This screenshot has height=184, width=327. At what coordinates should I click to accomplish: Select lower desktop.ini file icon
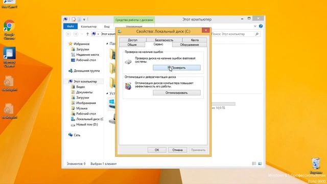(x=9, y=111)
